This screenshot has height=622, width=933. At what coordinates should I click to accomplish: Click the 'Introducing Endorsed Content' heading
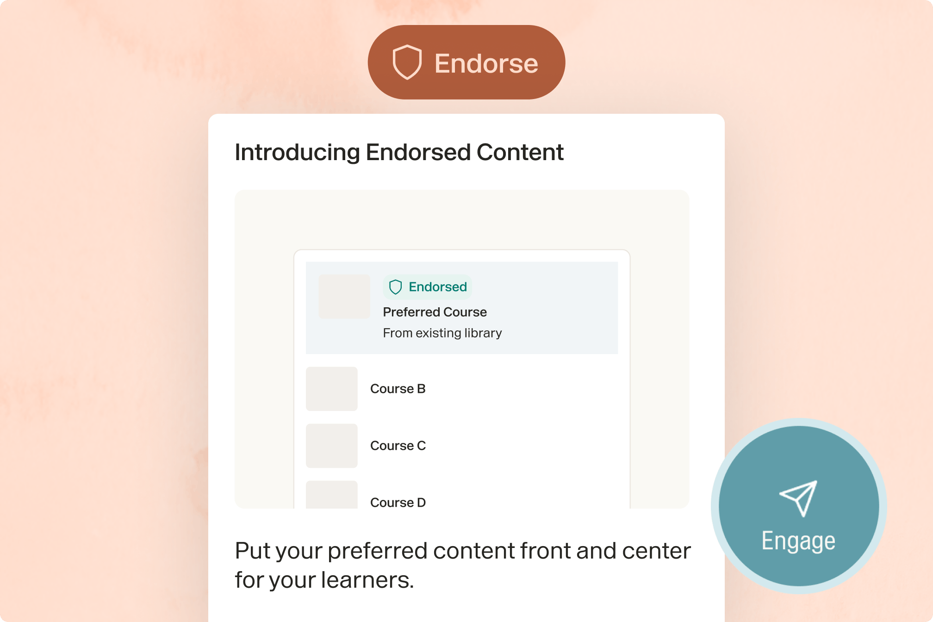[x=399, y=152]
